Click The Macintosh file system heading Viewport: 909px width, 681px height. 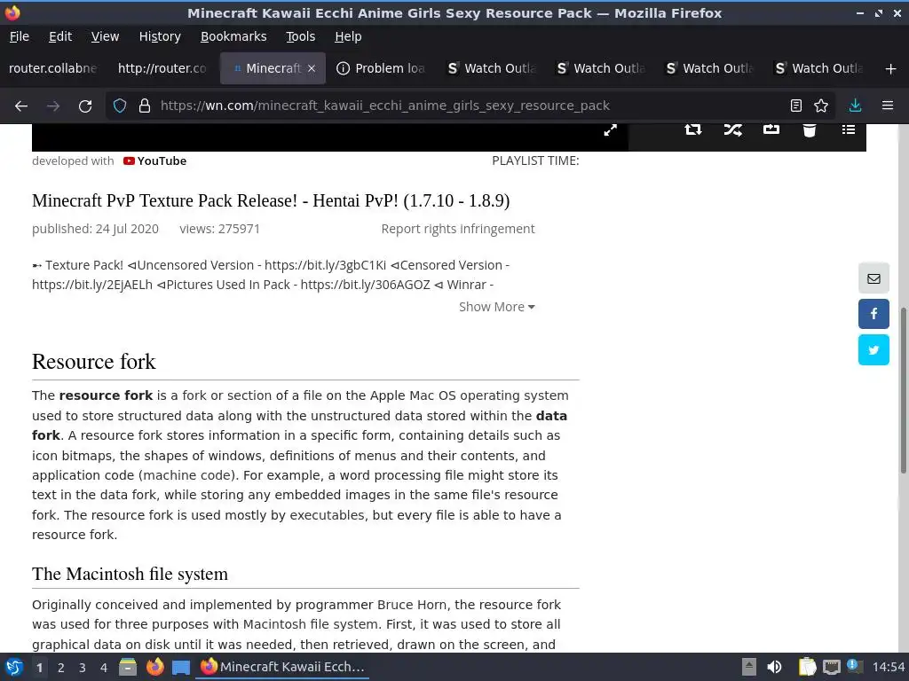[x=130, y=574]
